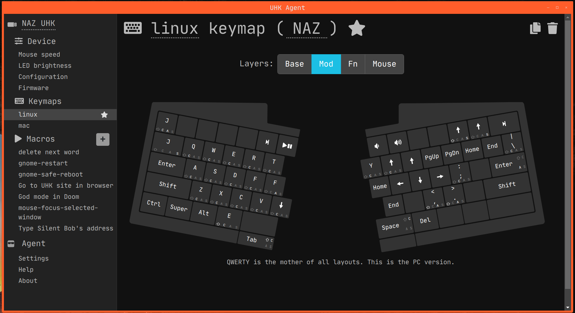Click the Agent icon in sidebar
The image size is (575, 313).
point(11,244)
